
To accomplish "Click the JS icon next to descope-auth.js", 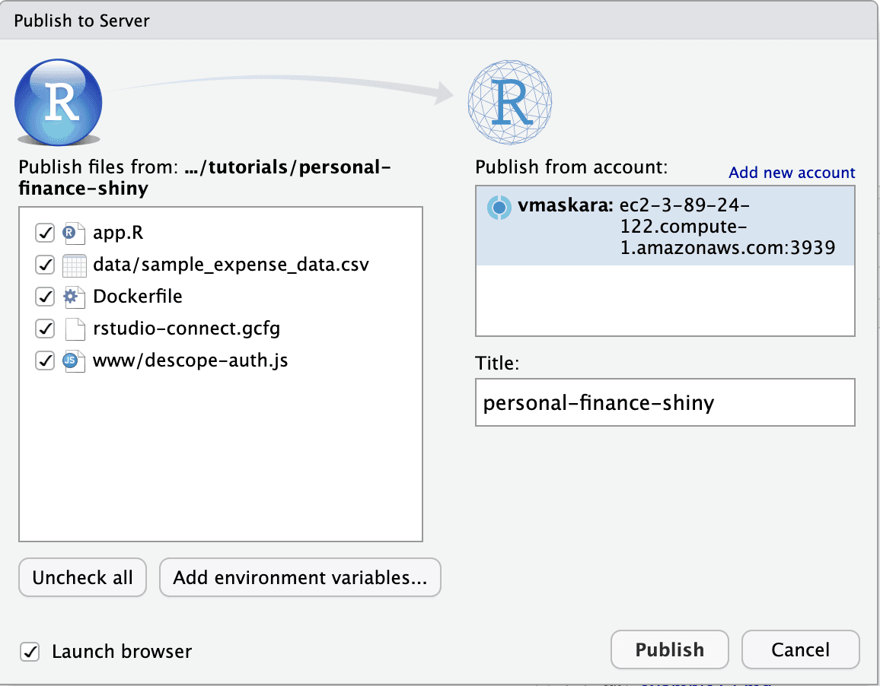I will (x=74, y=360).
